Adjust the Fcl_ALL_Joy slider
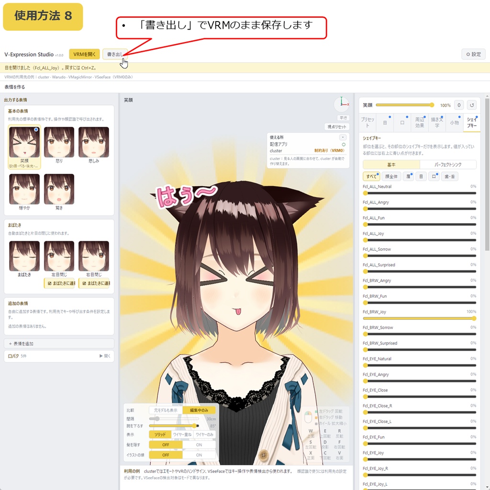 point(419,240)
